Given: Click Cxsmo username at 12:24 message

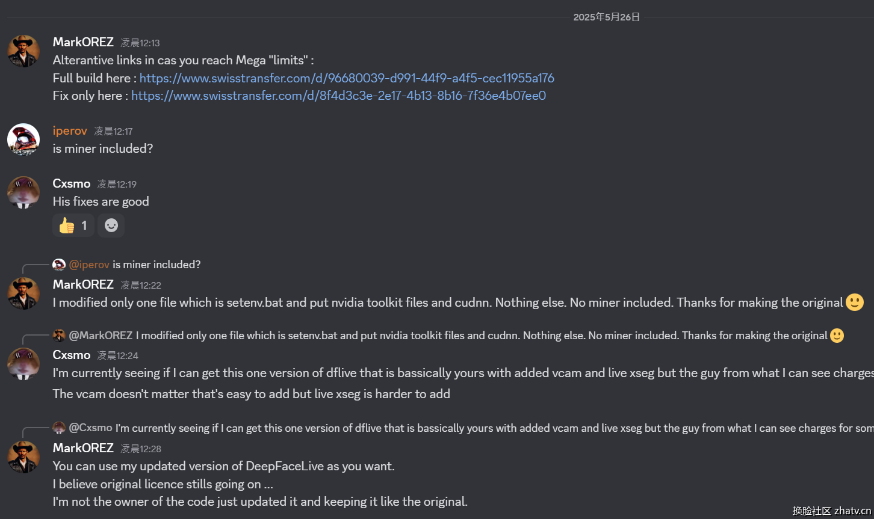Looking at the screenshot, I should point(72,355).
